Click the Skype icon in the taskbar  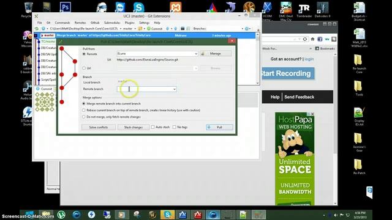click(167, 215)
